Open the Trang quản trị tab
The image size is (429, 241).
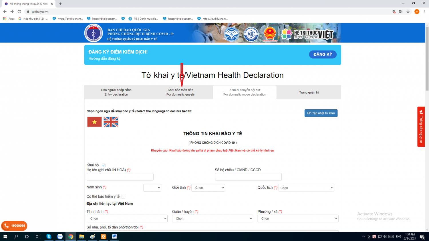coord(309,92)
